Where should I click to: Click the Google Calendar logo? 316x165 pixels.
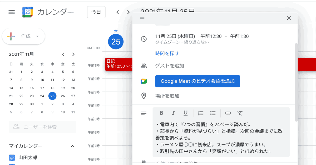pos(27,12)
